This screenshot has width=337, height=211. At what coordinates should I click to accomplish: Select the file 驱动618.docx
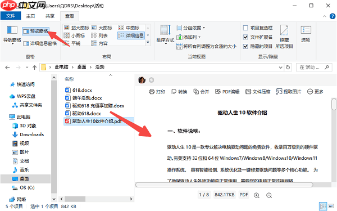(x=83, y=114)
